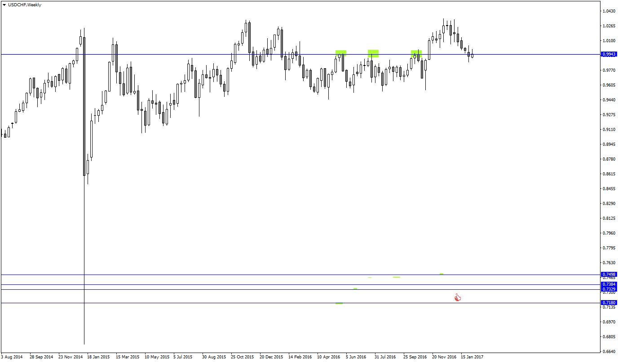The height and width of the screenshot is (362, 618).
Task: Click the blue 0.7498 price label
Action: 609,275
